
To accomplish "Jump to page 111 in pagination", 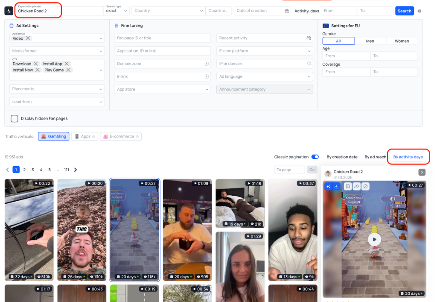I will coord(66,170).
